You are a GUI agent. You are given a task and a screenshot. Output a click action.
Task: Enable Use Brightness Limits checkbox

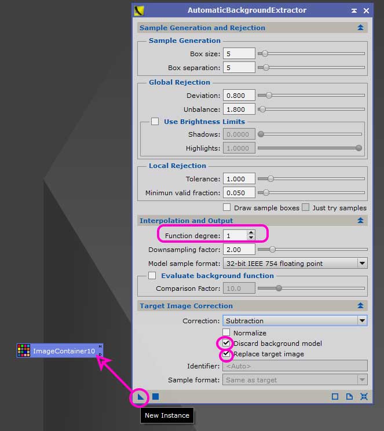pos(155,122)
